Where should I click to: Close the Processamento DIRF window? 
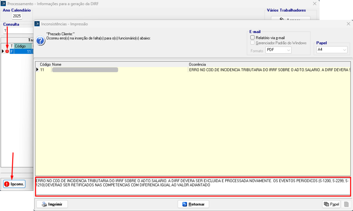[x=314, y=3]
